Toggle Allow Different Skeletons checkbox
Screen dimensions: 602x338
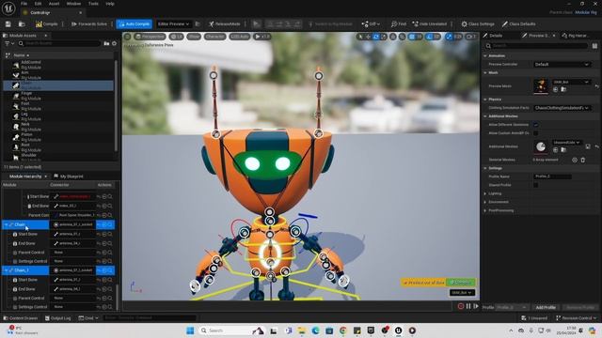(536, 125)
